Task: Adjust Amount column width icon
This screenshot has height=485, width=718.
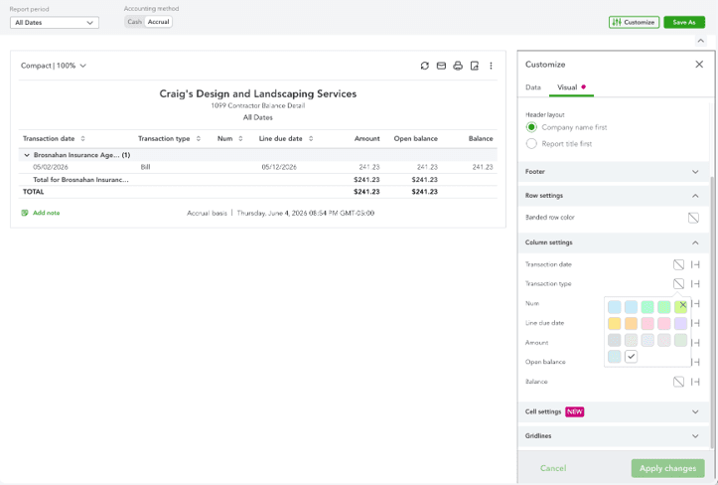Action: [696, 343]
